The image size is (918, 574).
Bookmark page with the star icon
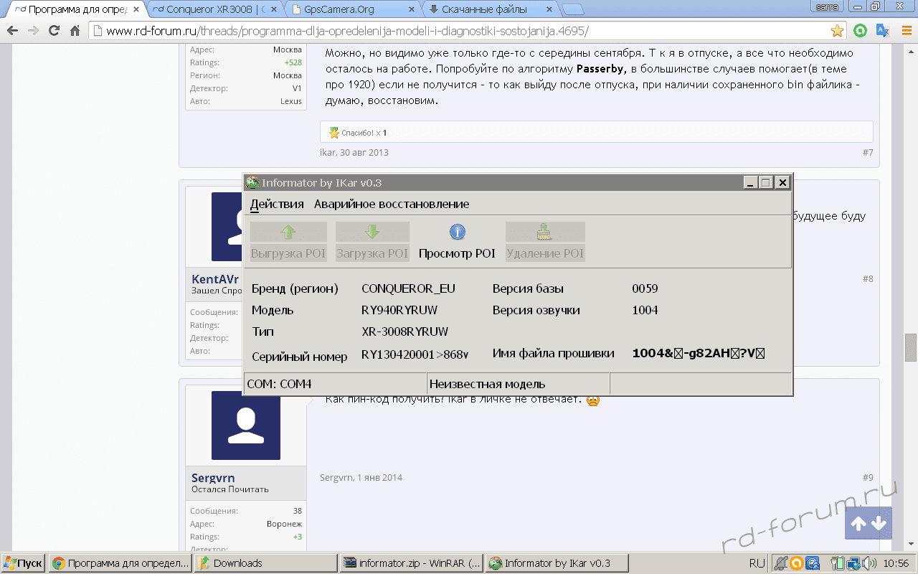[837, 31]
